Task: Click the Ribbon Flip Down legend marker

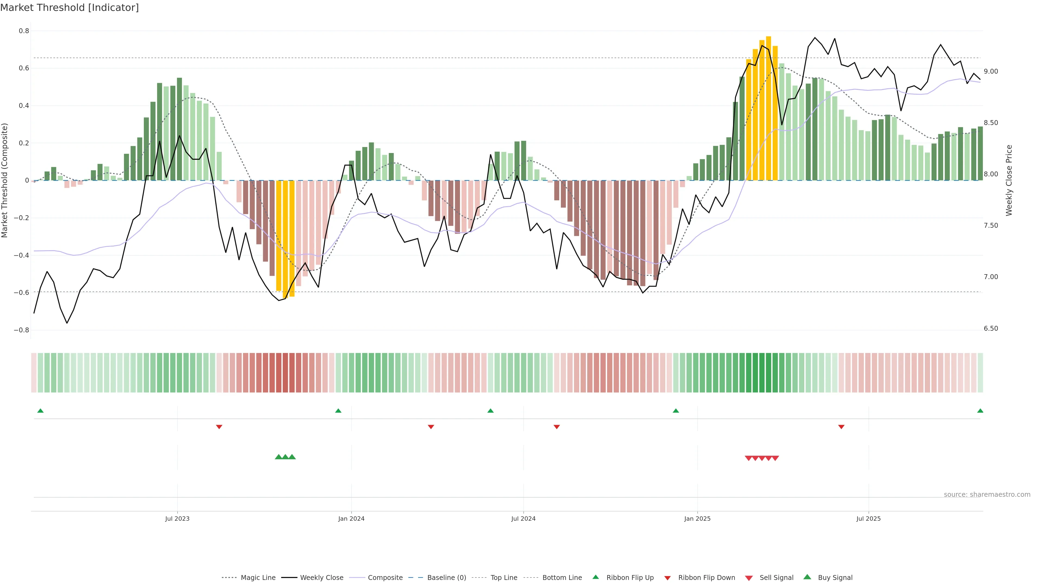Action: (667, 578)
